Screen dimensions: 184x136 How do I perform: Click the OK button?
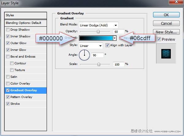click(x=166, y=15)
